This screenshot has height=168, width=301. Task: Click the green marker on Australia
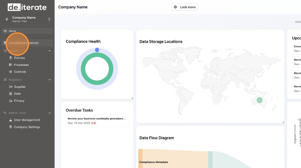coord(260,100)
